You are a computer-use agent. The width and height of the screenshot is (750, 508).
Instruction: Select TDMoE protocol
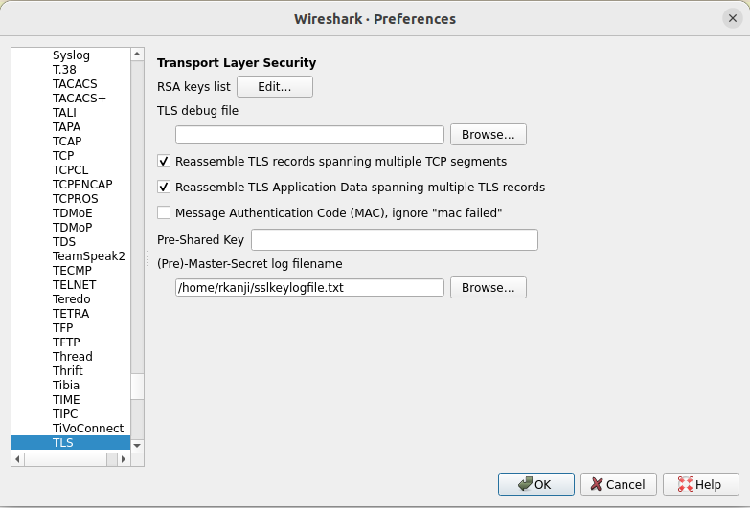pos(71,212)
